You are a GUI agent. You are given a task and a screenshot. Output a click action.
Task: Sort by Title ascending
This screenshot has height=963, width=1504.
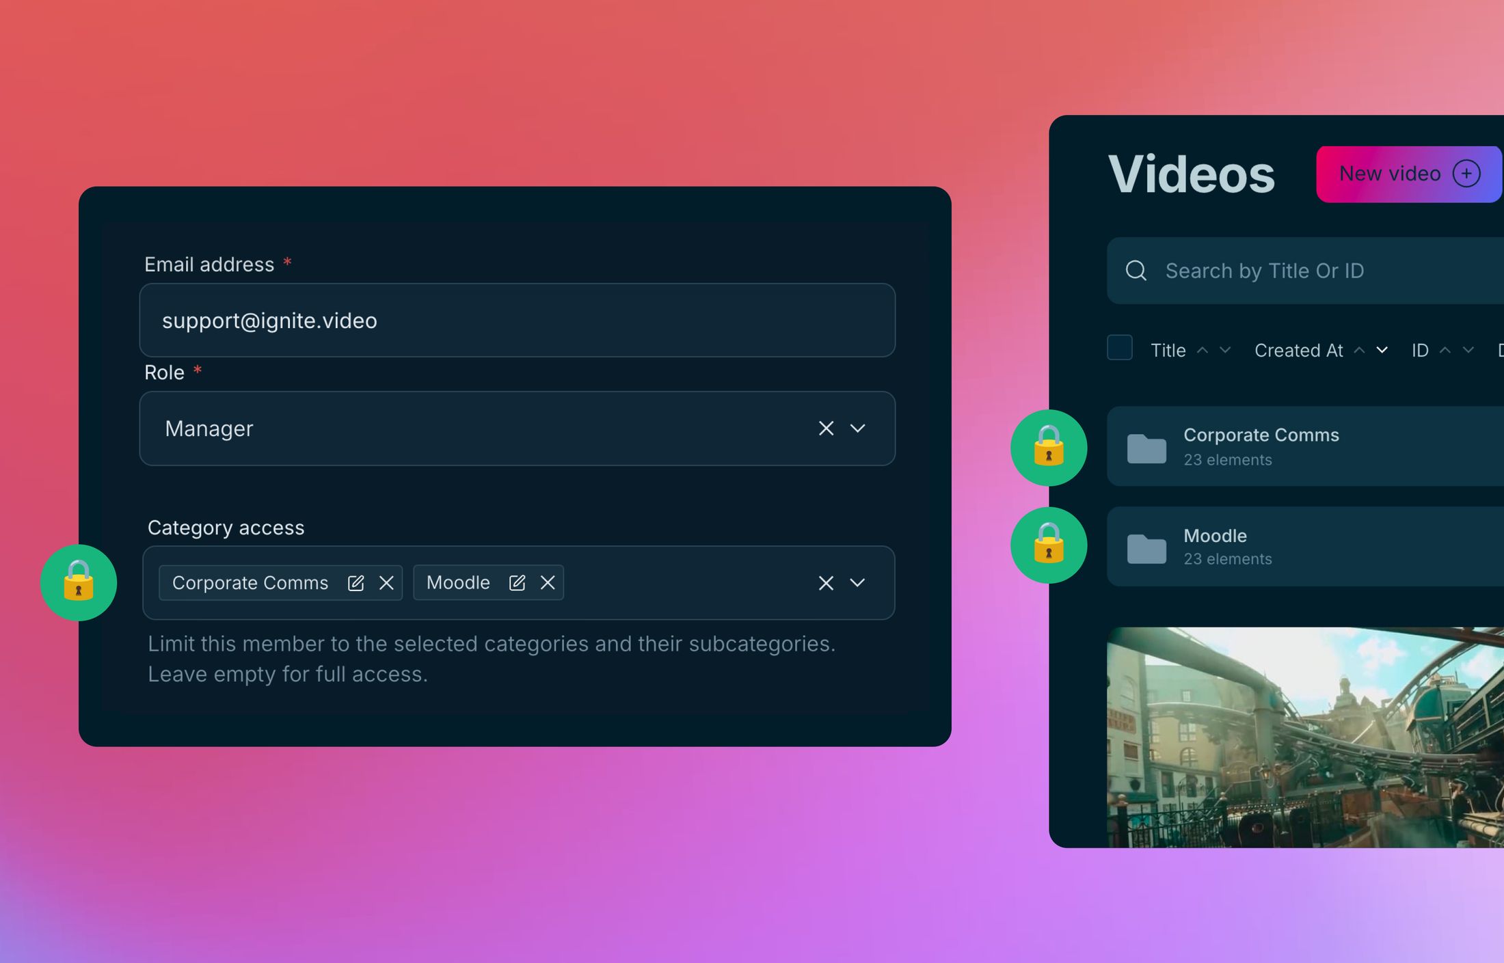pos(1203,351)
